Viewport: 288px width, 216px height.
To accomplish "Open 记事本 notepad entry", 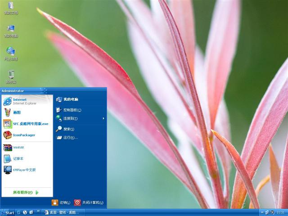I will click(x=27, y=158).
